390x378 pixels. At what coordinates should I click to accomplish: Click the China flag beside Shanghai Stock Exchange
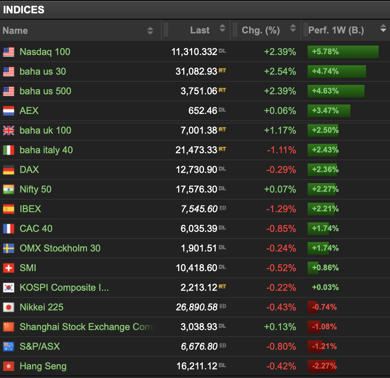[x=9, y=327]
